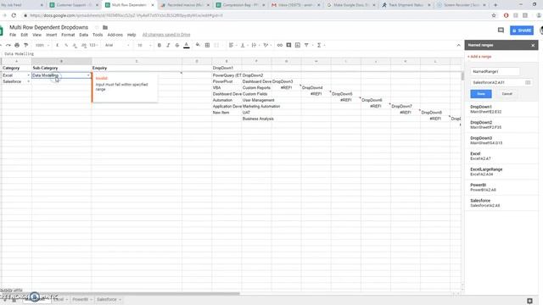Format as currency in toolbar

[x=57, y=45]
